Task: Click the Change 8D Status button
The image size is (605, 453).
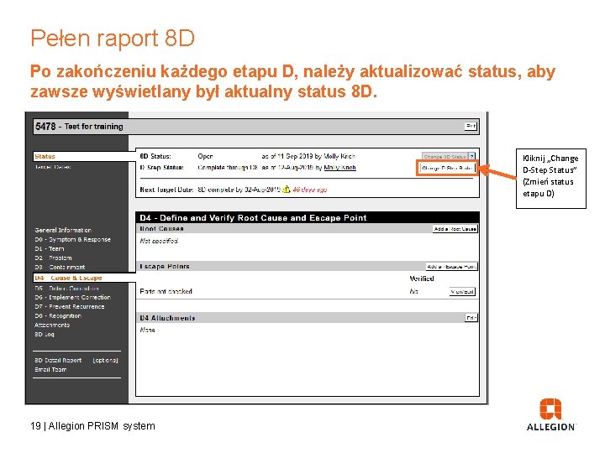Action: pyautogui.click(x=445, y=156)
